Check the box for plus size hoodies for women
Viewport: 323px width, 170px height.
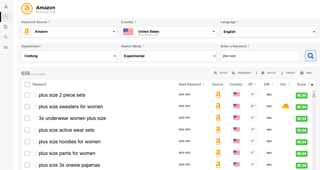click(27, 142)
